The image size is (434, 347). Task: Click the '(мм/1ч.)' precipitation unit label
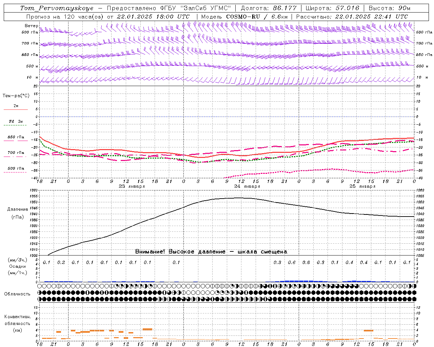(x=18, y=273)
